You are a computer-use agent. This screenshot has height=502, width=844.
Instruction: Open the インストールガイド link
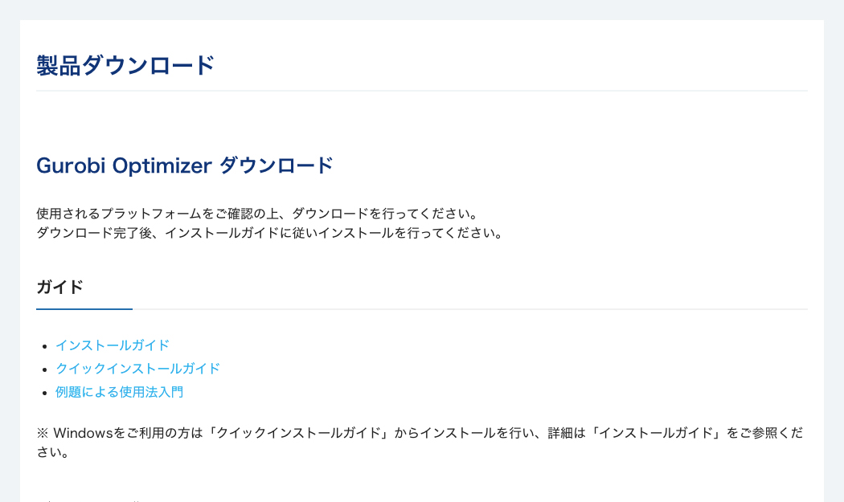point(113,345)
